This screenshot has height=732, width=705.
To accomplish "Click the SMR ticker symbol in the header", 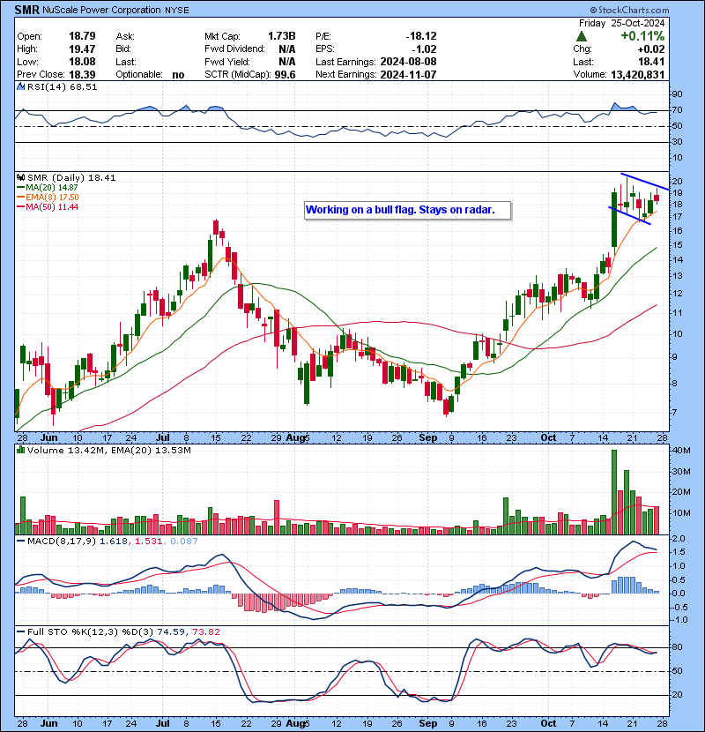I will (26, 10).
